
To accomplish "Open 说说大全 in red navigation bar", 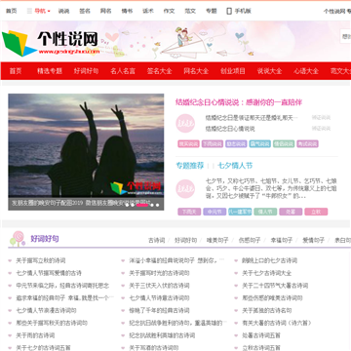I will (269, 71).
